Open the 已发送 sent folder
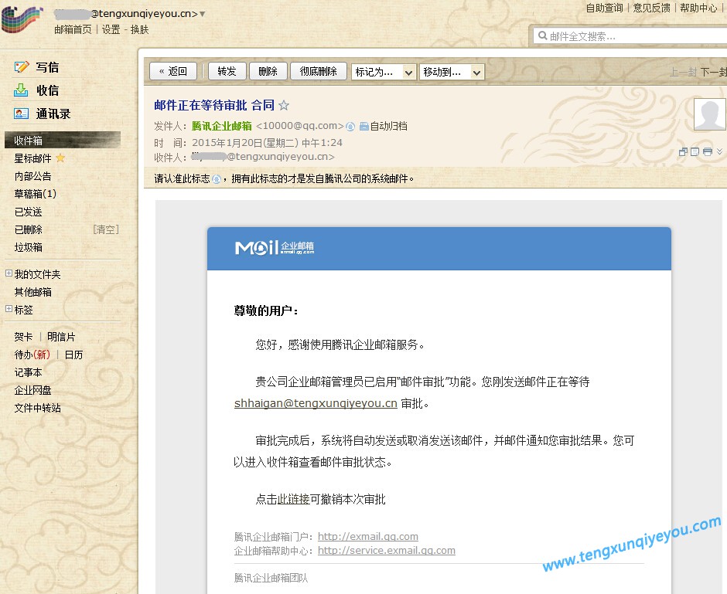Image resolution: width=727 pixels, height=594 pixels. (x=29, y=212)
